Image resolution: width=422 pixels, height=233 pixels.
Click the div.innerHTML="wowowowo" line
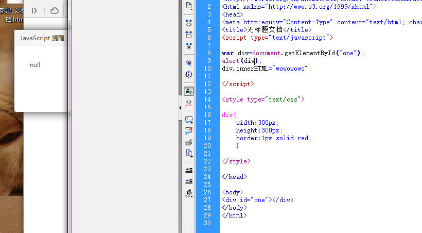(x=267, y=69)
